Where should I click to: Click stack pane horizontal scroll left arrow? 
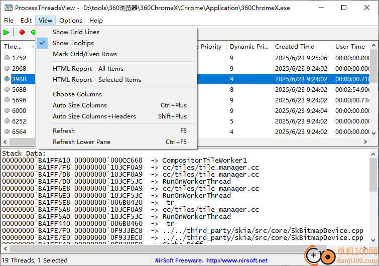pyautogui.click(x=6, y=248)
